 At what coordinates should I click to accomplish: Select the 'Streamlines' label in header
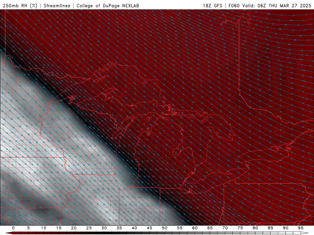point(57,5)
